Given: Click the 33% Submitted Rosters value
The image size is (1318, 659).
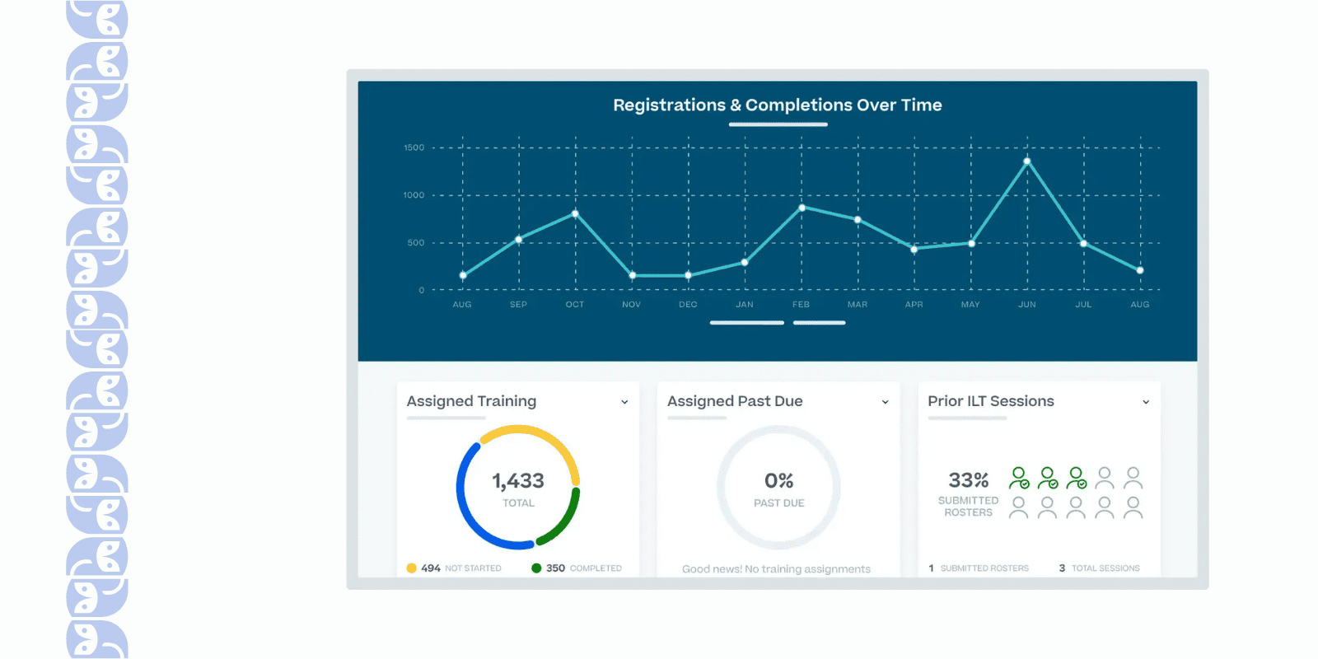Looking at the screenshot, I should tap(969, 480).
